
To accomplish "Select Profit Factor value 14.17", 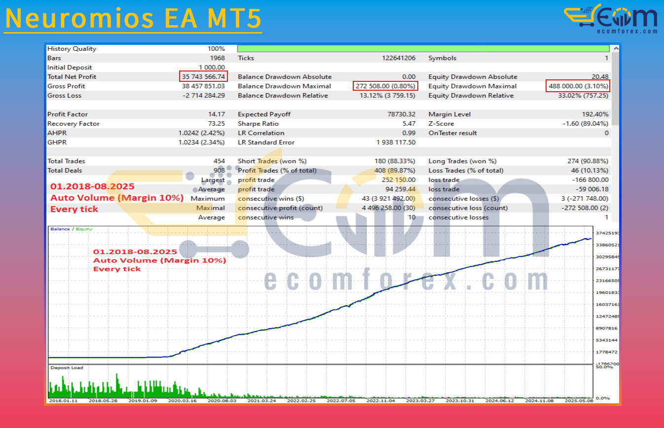I will (217, 114).
